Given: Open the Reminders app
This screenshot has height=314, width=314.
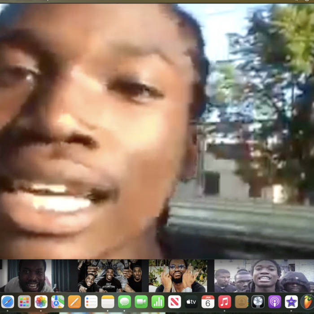Looking at the screenshot, I should (x=91, y=301).
